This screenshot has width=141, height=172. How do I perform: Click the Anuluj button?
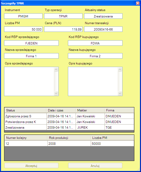[x=95, y=166]
